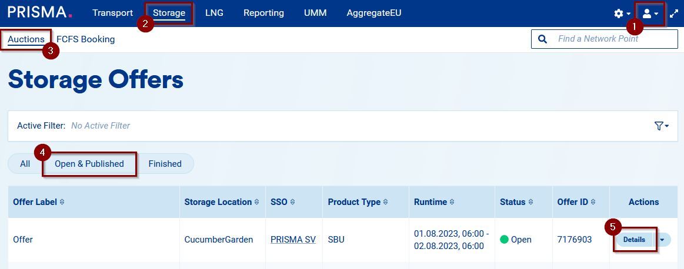The width and height of the screenshot is (684, 269).
Task: Click Details button for the Offer
Action: tap(634, 240)
